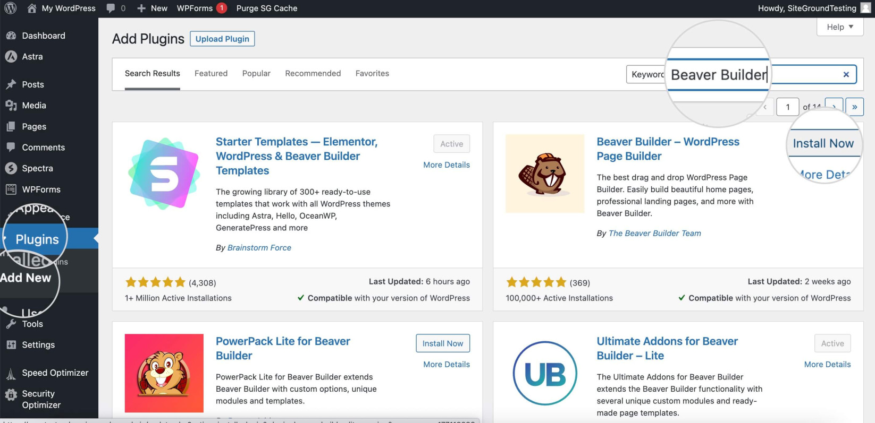Image resolution: width=875 pixels, height=423 pixels.
Task: Open the New content menu in admin bar
Action: (152, 8)
